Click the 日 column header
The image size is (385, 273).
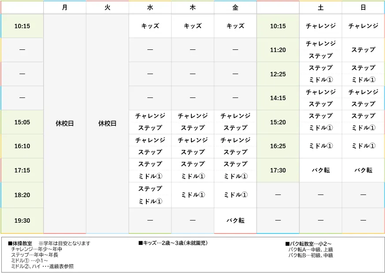point(363,7)
